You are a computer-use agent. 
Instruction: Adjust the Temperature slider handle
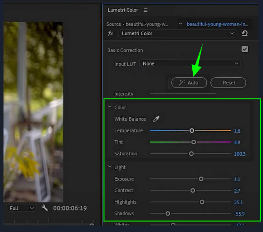pos(192,130)
